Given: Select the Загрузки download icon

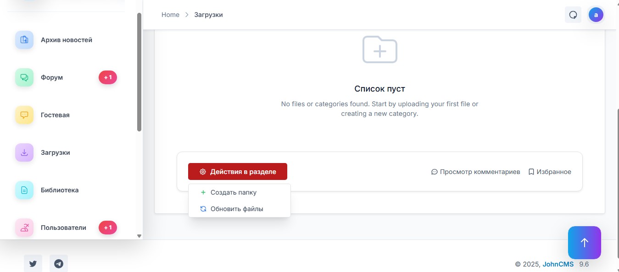Looking at the screenshot, I should click(x=24, y=152).
